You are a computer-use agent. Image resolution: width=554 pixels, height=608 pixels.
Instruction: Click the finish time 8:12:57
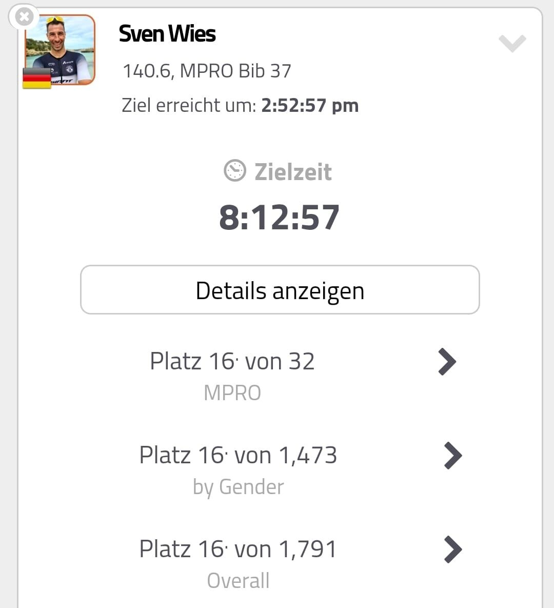279,217
